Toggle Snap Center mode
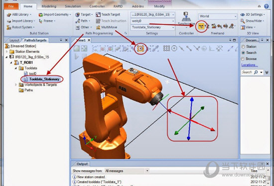This screenshot has height=186, width=274. [x=174, y=48]
